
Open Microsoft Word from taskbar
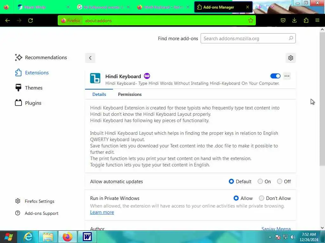tap(87, 237)
